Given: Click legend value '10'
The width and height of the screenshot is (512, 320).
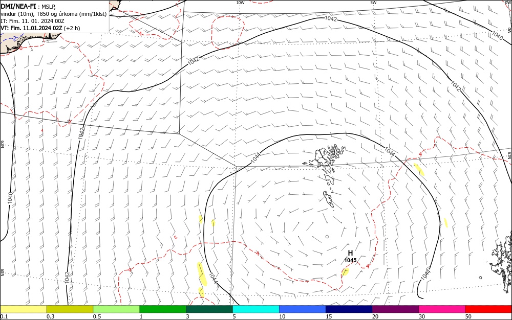Looking at the screenshot, I should tap(282, 316).
